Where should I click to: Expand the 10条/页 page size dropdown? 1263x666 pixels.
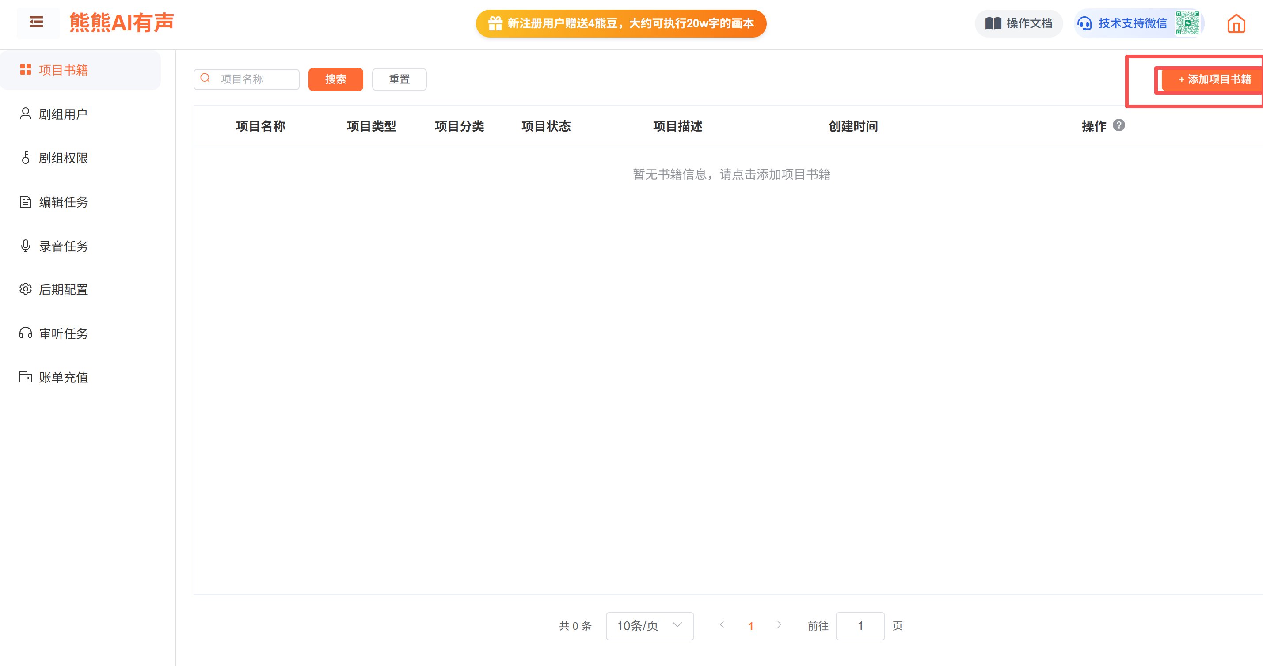649,626
